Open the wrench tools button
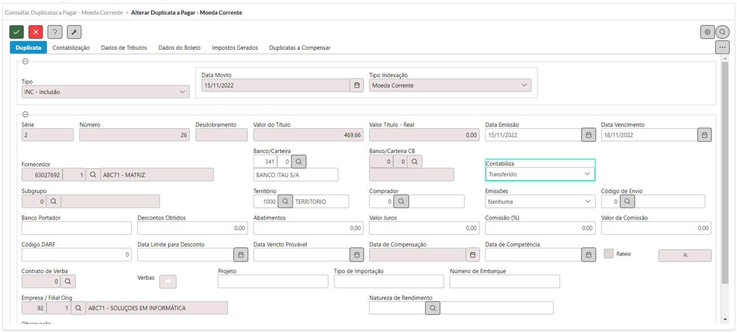The image size is (737, 333). click(74, 32)
